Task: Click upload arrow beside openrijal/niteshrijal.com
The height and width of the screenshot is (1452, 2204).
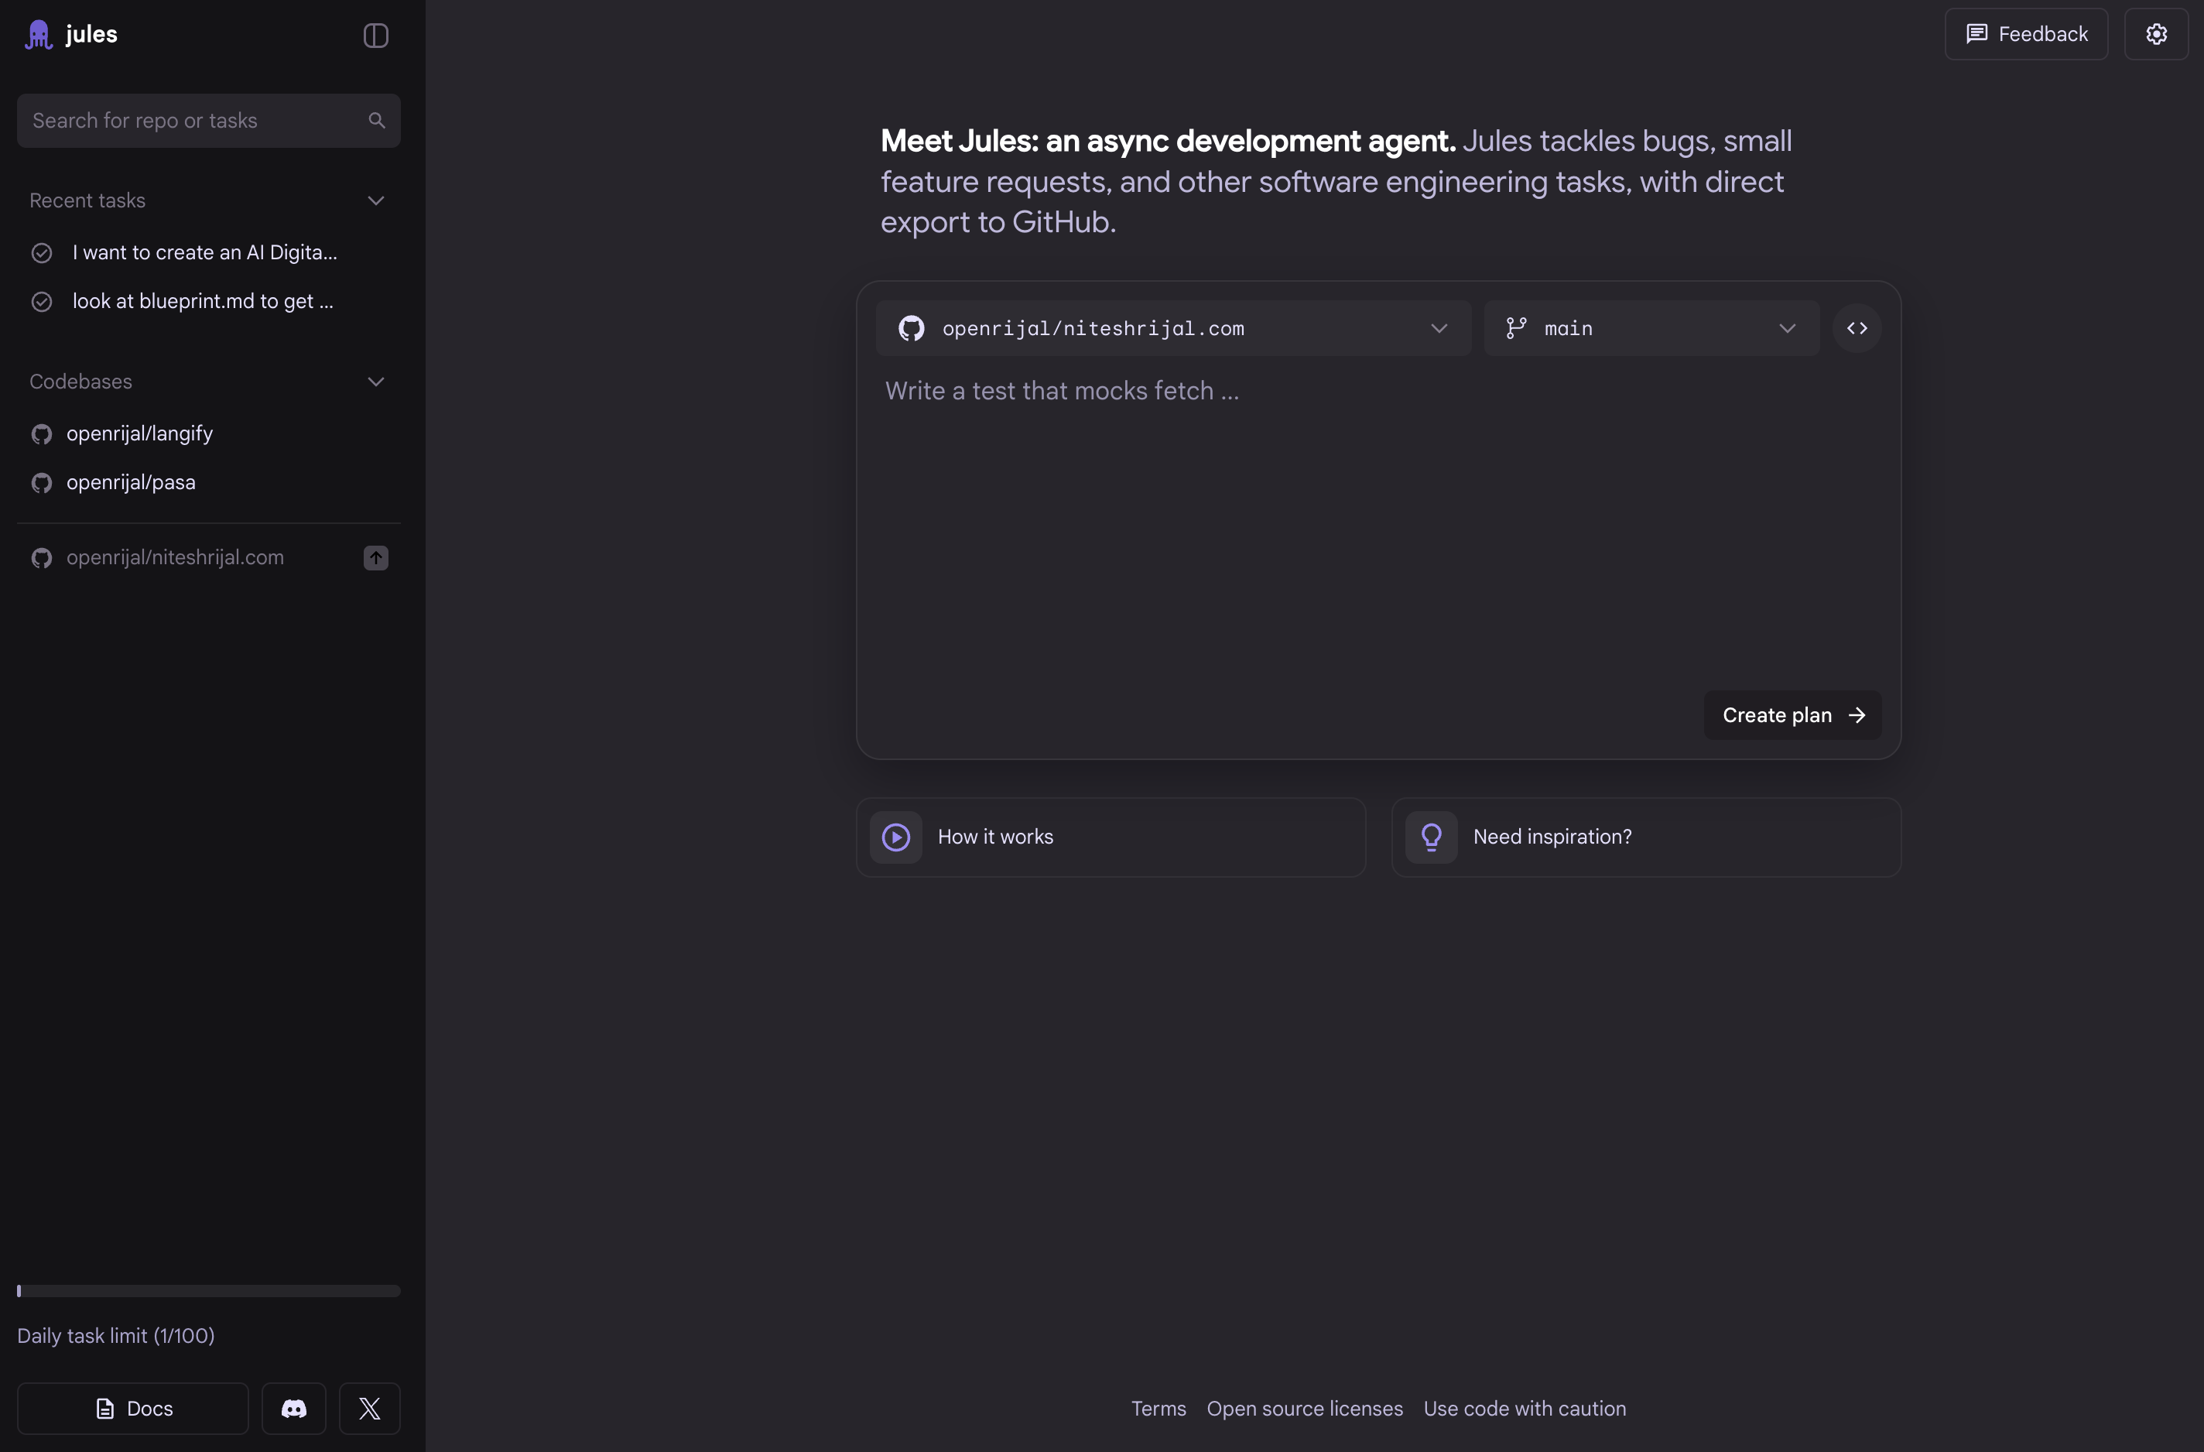Action: tap(375, 557)
